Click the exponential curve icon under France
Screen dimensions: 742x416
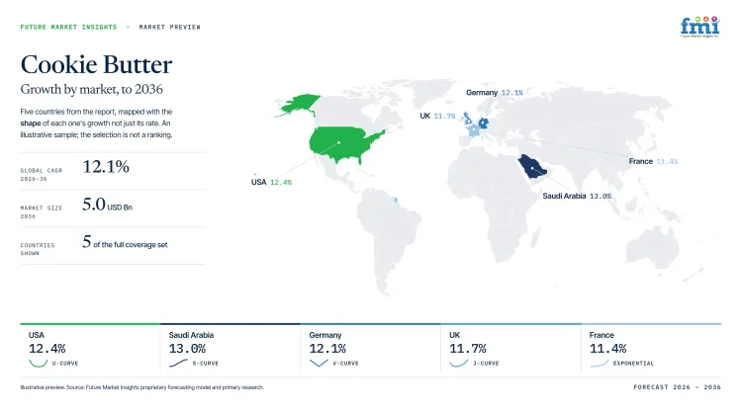(600, 363)
